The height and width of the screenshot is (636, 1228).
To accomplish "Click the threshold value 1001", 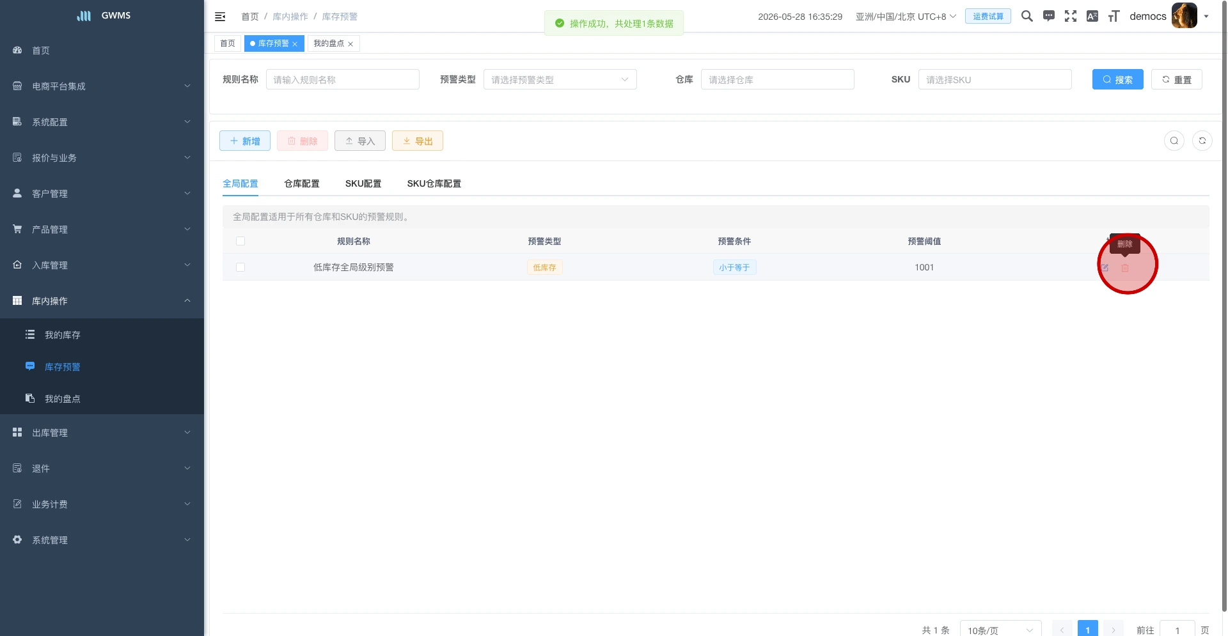I will pos(924,267).
